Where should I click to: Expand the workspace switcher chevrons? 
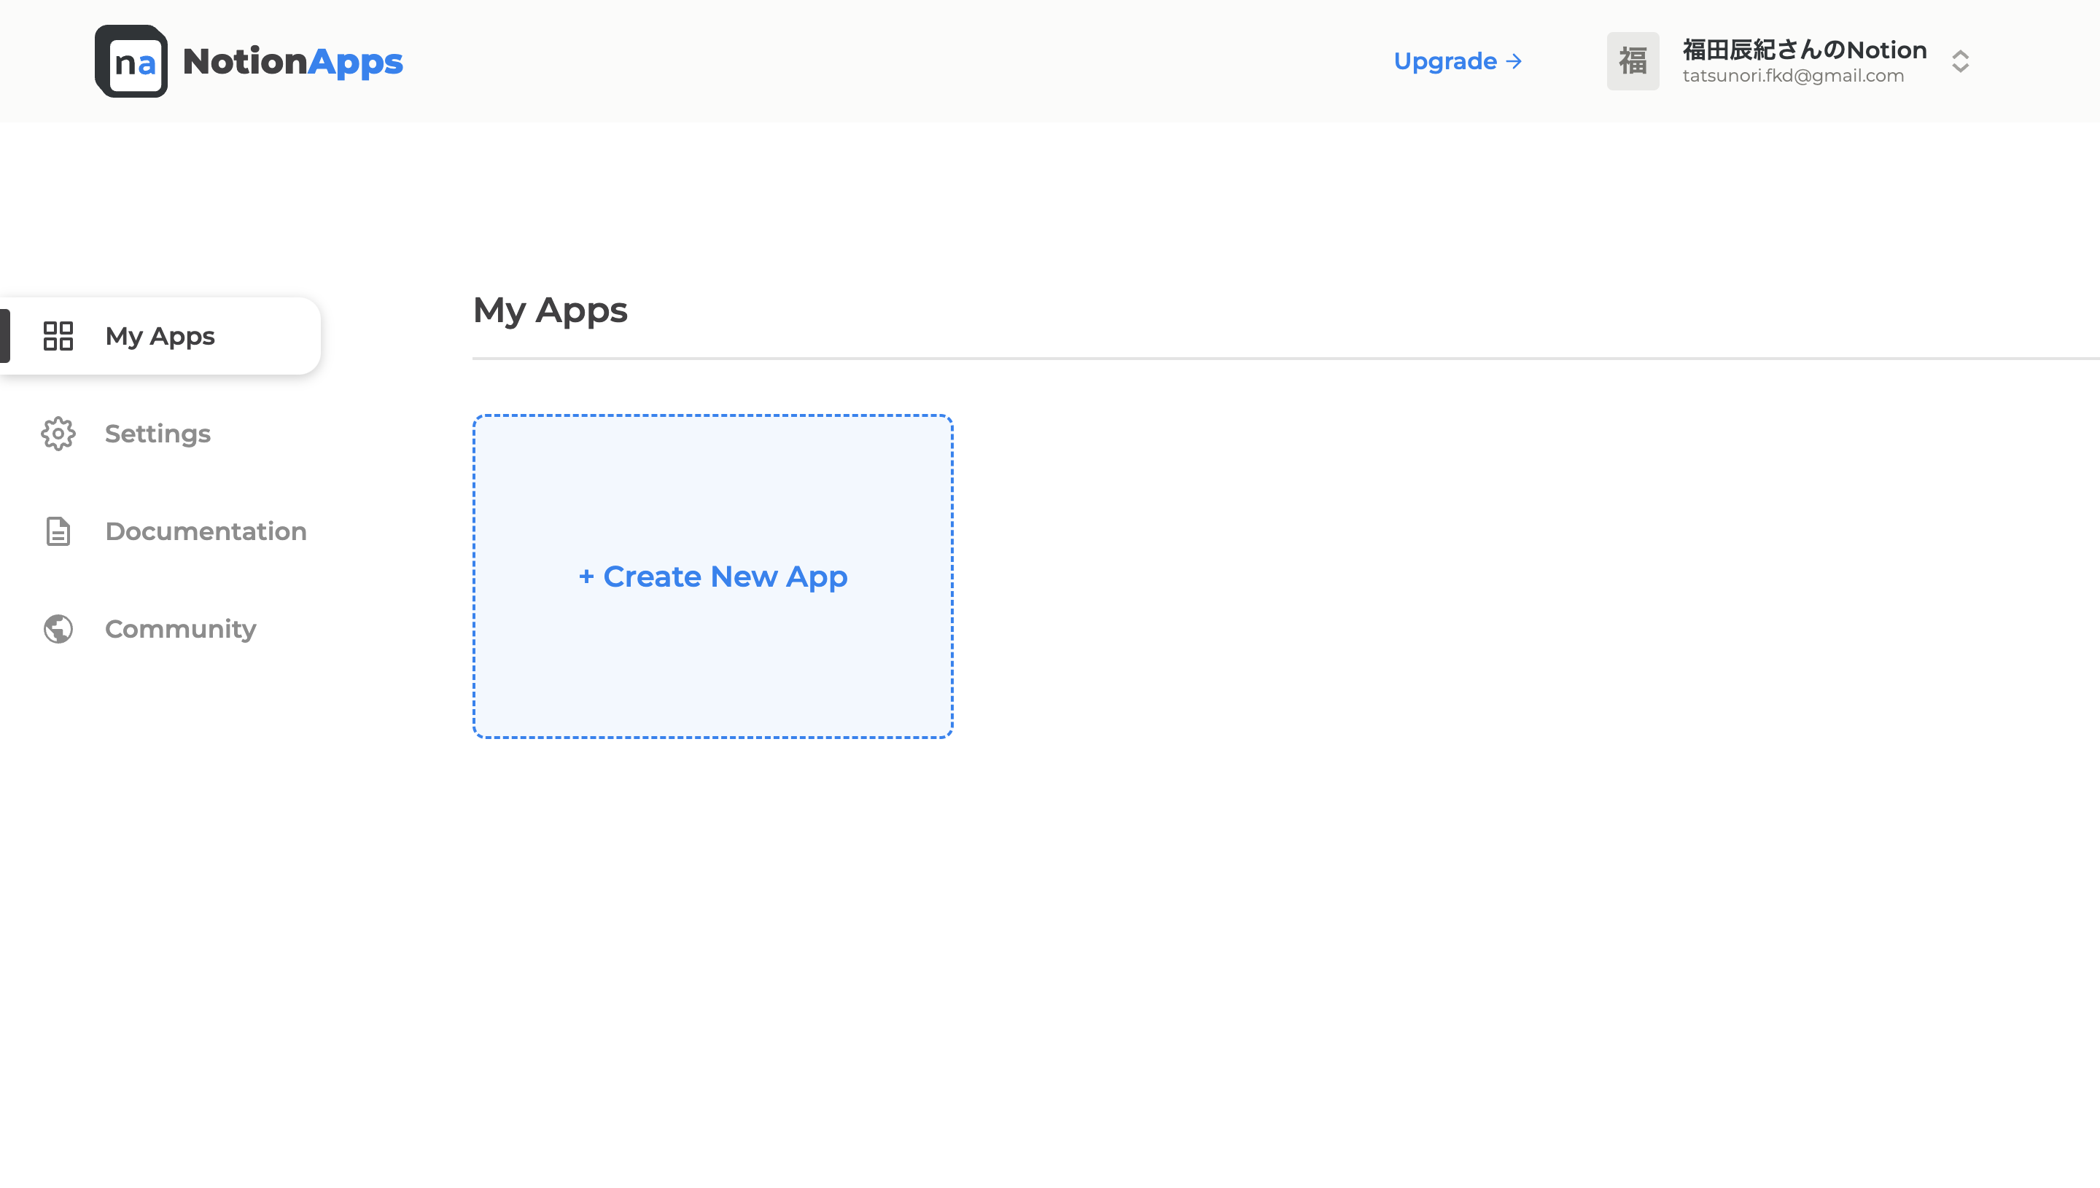(1961, 61)
